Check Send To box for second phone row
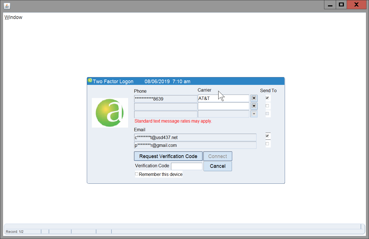This screenshot has height=239, width=369. click(267, 106)
